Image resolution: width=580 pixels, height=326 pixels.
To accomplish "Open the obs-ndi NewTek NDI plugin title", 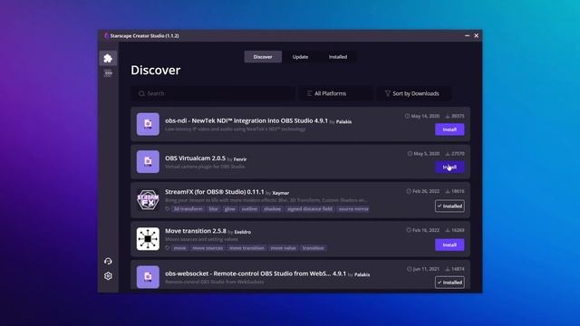I will click(246, 120).
